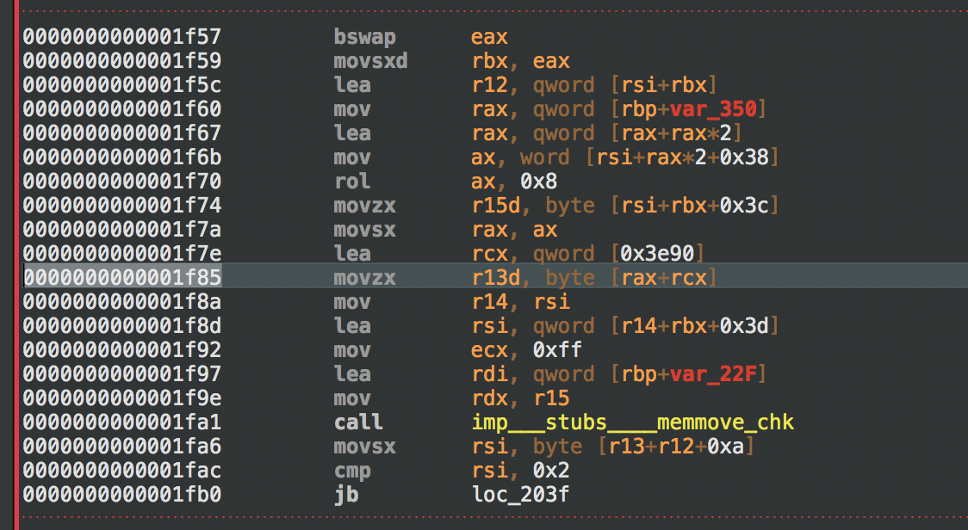Click the 0xff immediate value
968x530 pixels.
pyautogui.click(x=557, y=350)
